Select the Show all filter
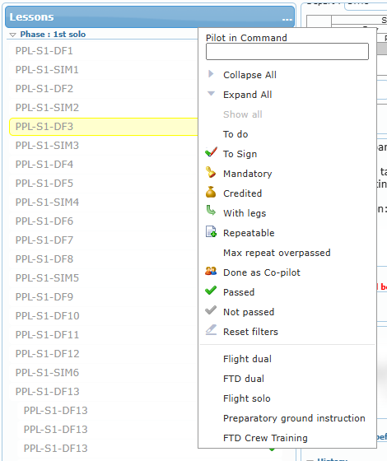The width and height of the screenshot is (387, 461). (243, 114)
